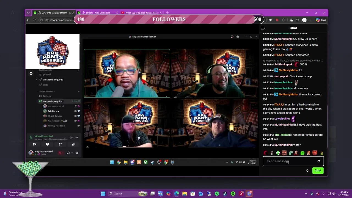Open The_4saken username in chat
This screenshot has width=352, height=198.
[282, 135]
